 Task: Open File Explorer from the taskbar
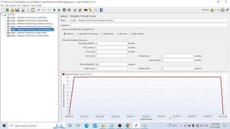(x=103, y=126)
